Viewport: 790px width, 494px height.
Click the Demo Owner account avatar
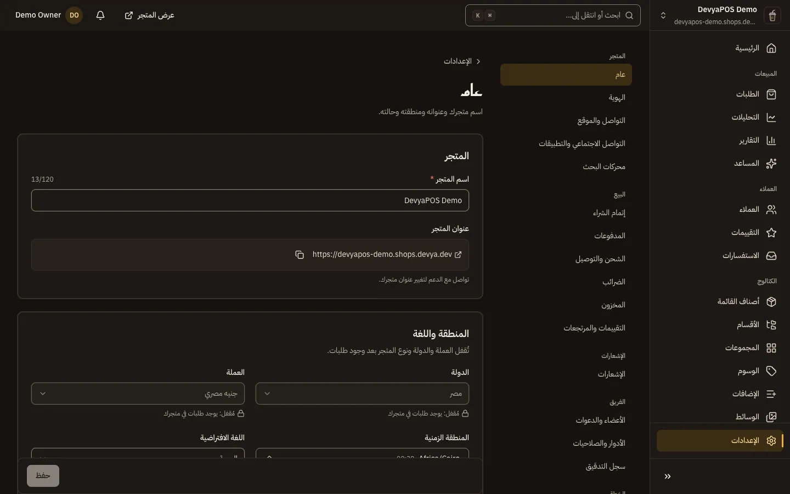(x=74, y=15)
